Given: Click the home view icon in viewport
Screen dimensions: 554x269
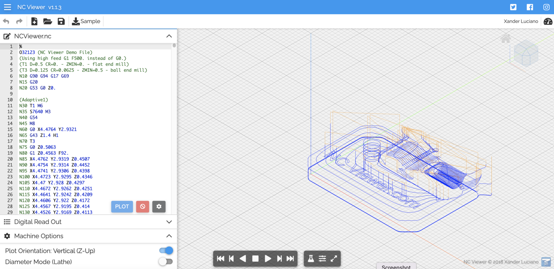Looking at the screenshot, I should 505,39.
